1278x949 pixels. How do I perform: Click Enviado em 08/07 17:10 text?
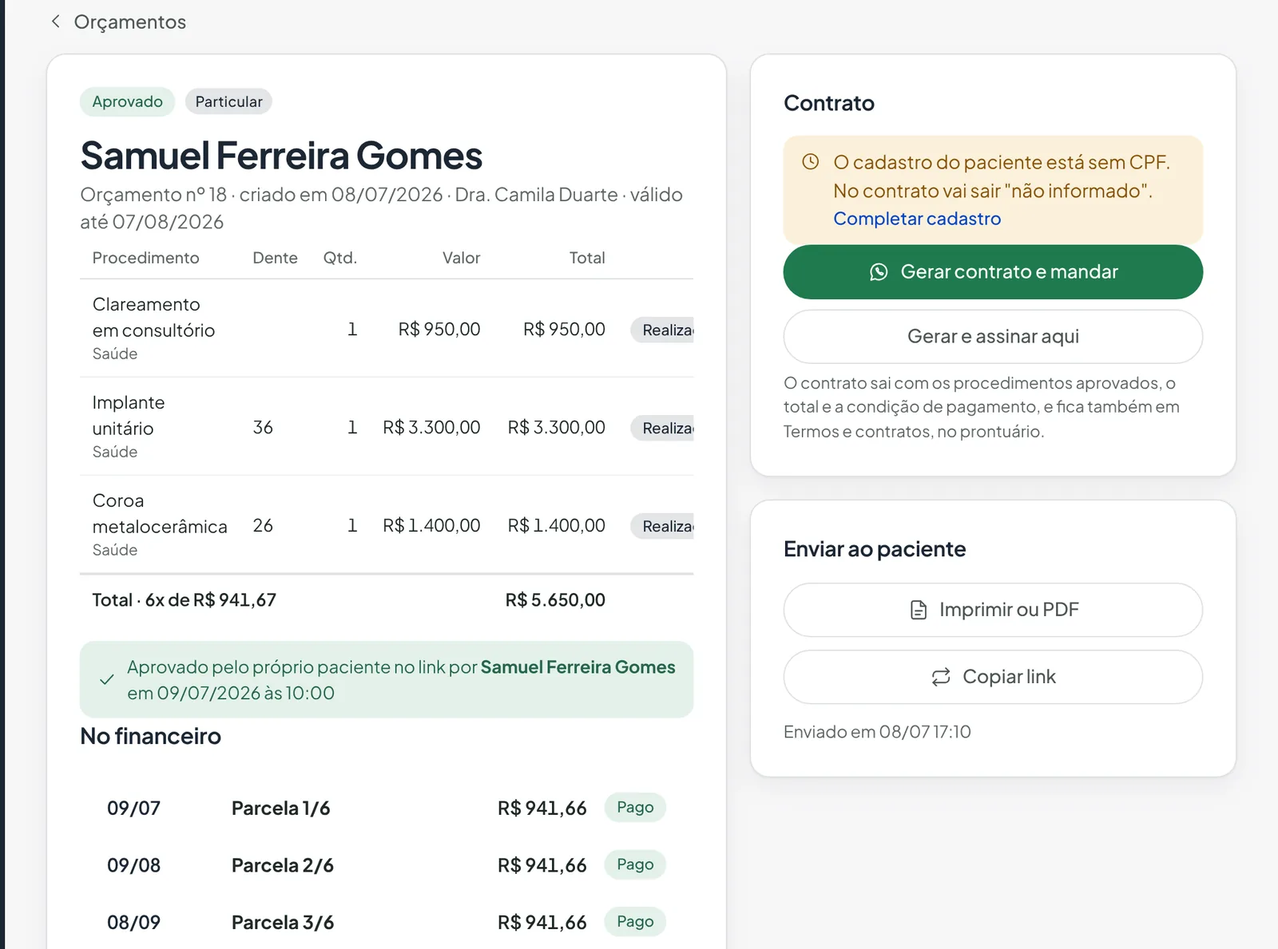[x=877, y=732]
